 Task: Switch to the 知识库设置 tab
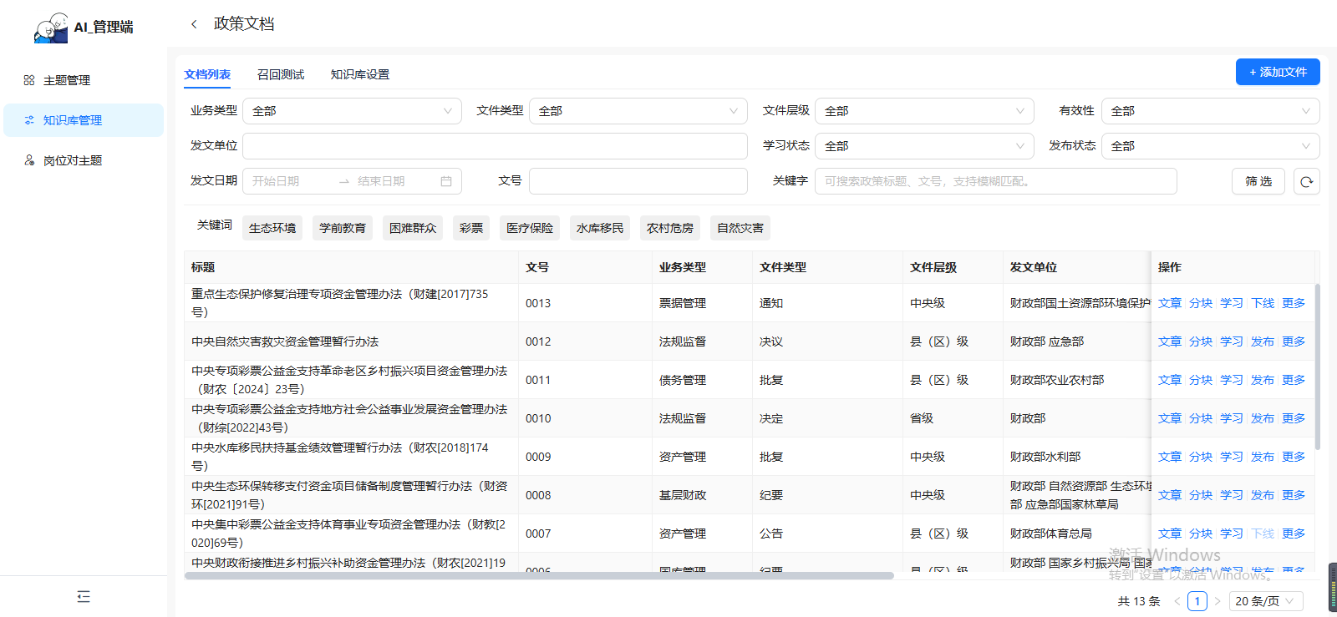coord(360,74)
